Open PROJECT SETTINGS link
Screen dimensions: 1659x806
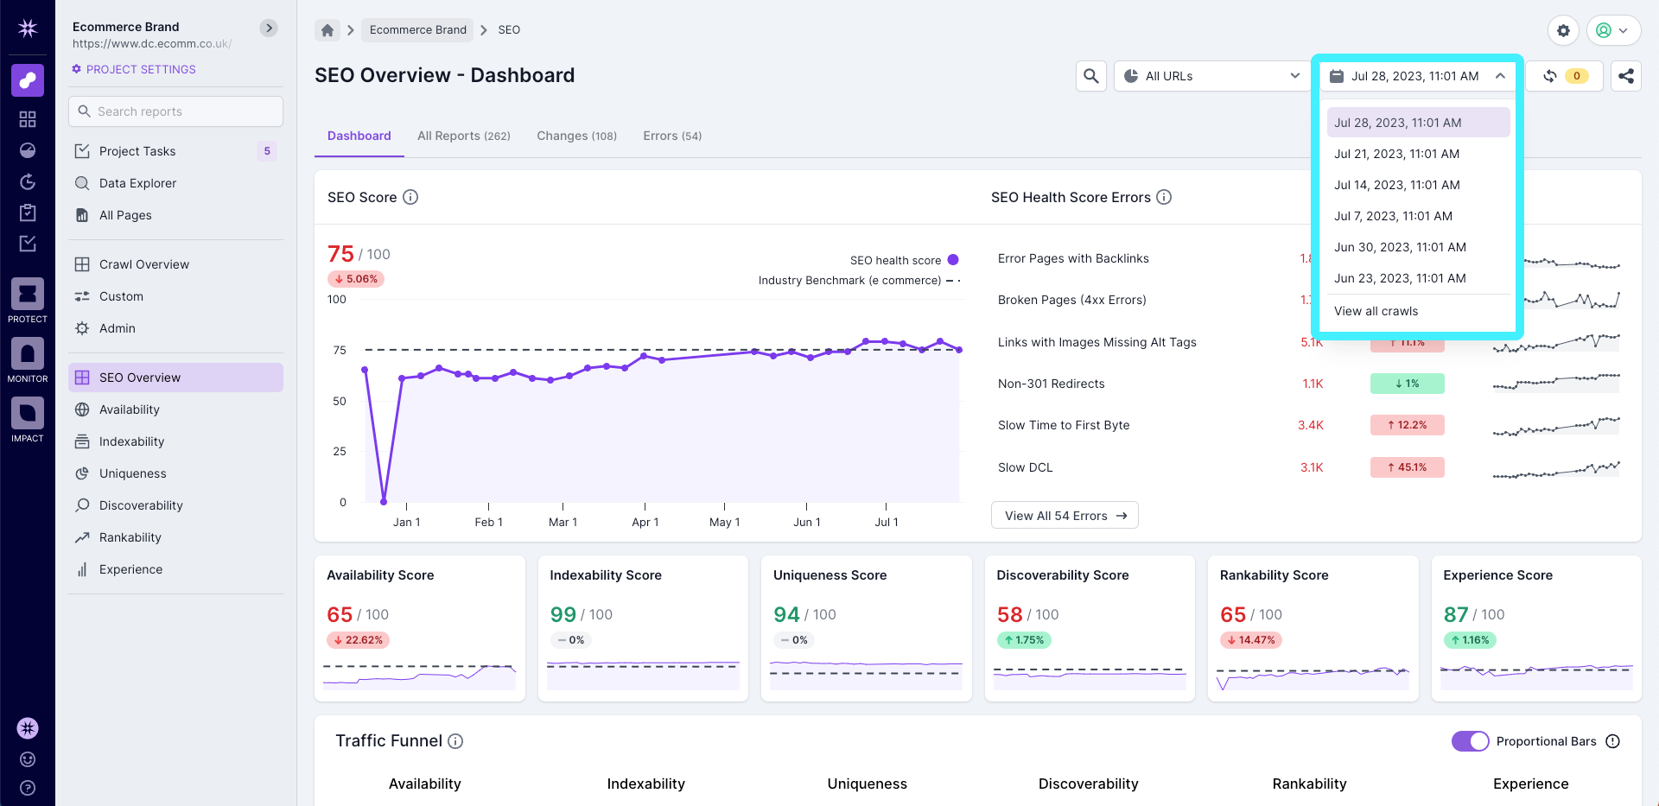134,69
